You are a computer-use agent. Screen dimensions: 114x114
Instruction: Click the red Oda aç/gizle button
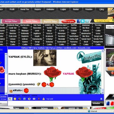click(68, 22)
